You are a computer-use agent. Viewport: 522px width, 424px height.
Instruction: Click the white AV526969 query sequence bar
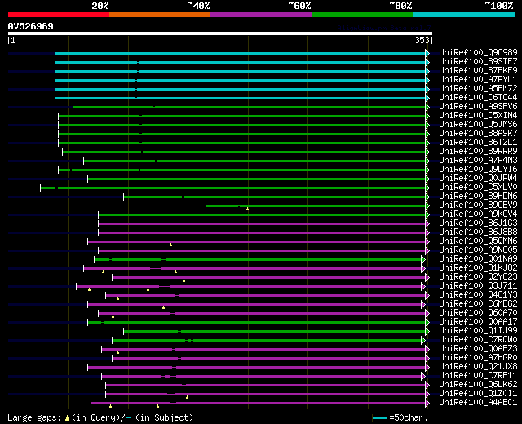pos(220,33)
